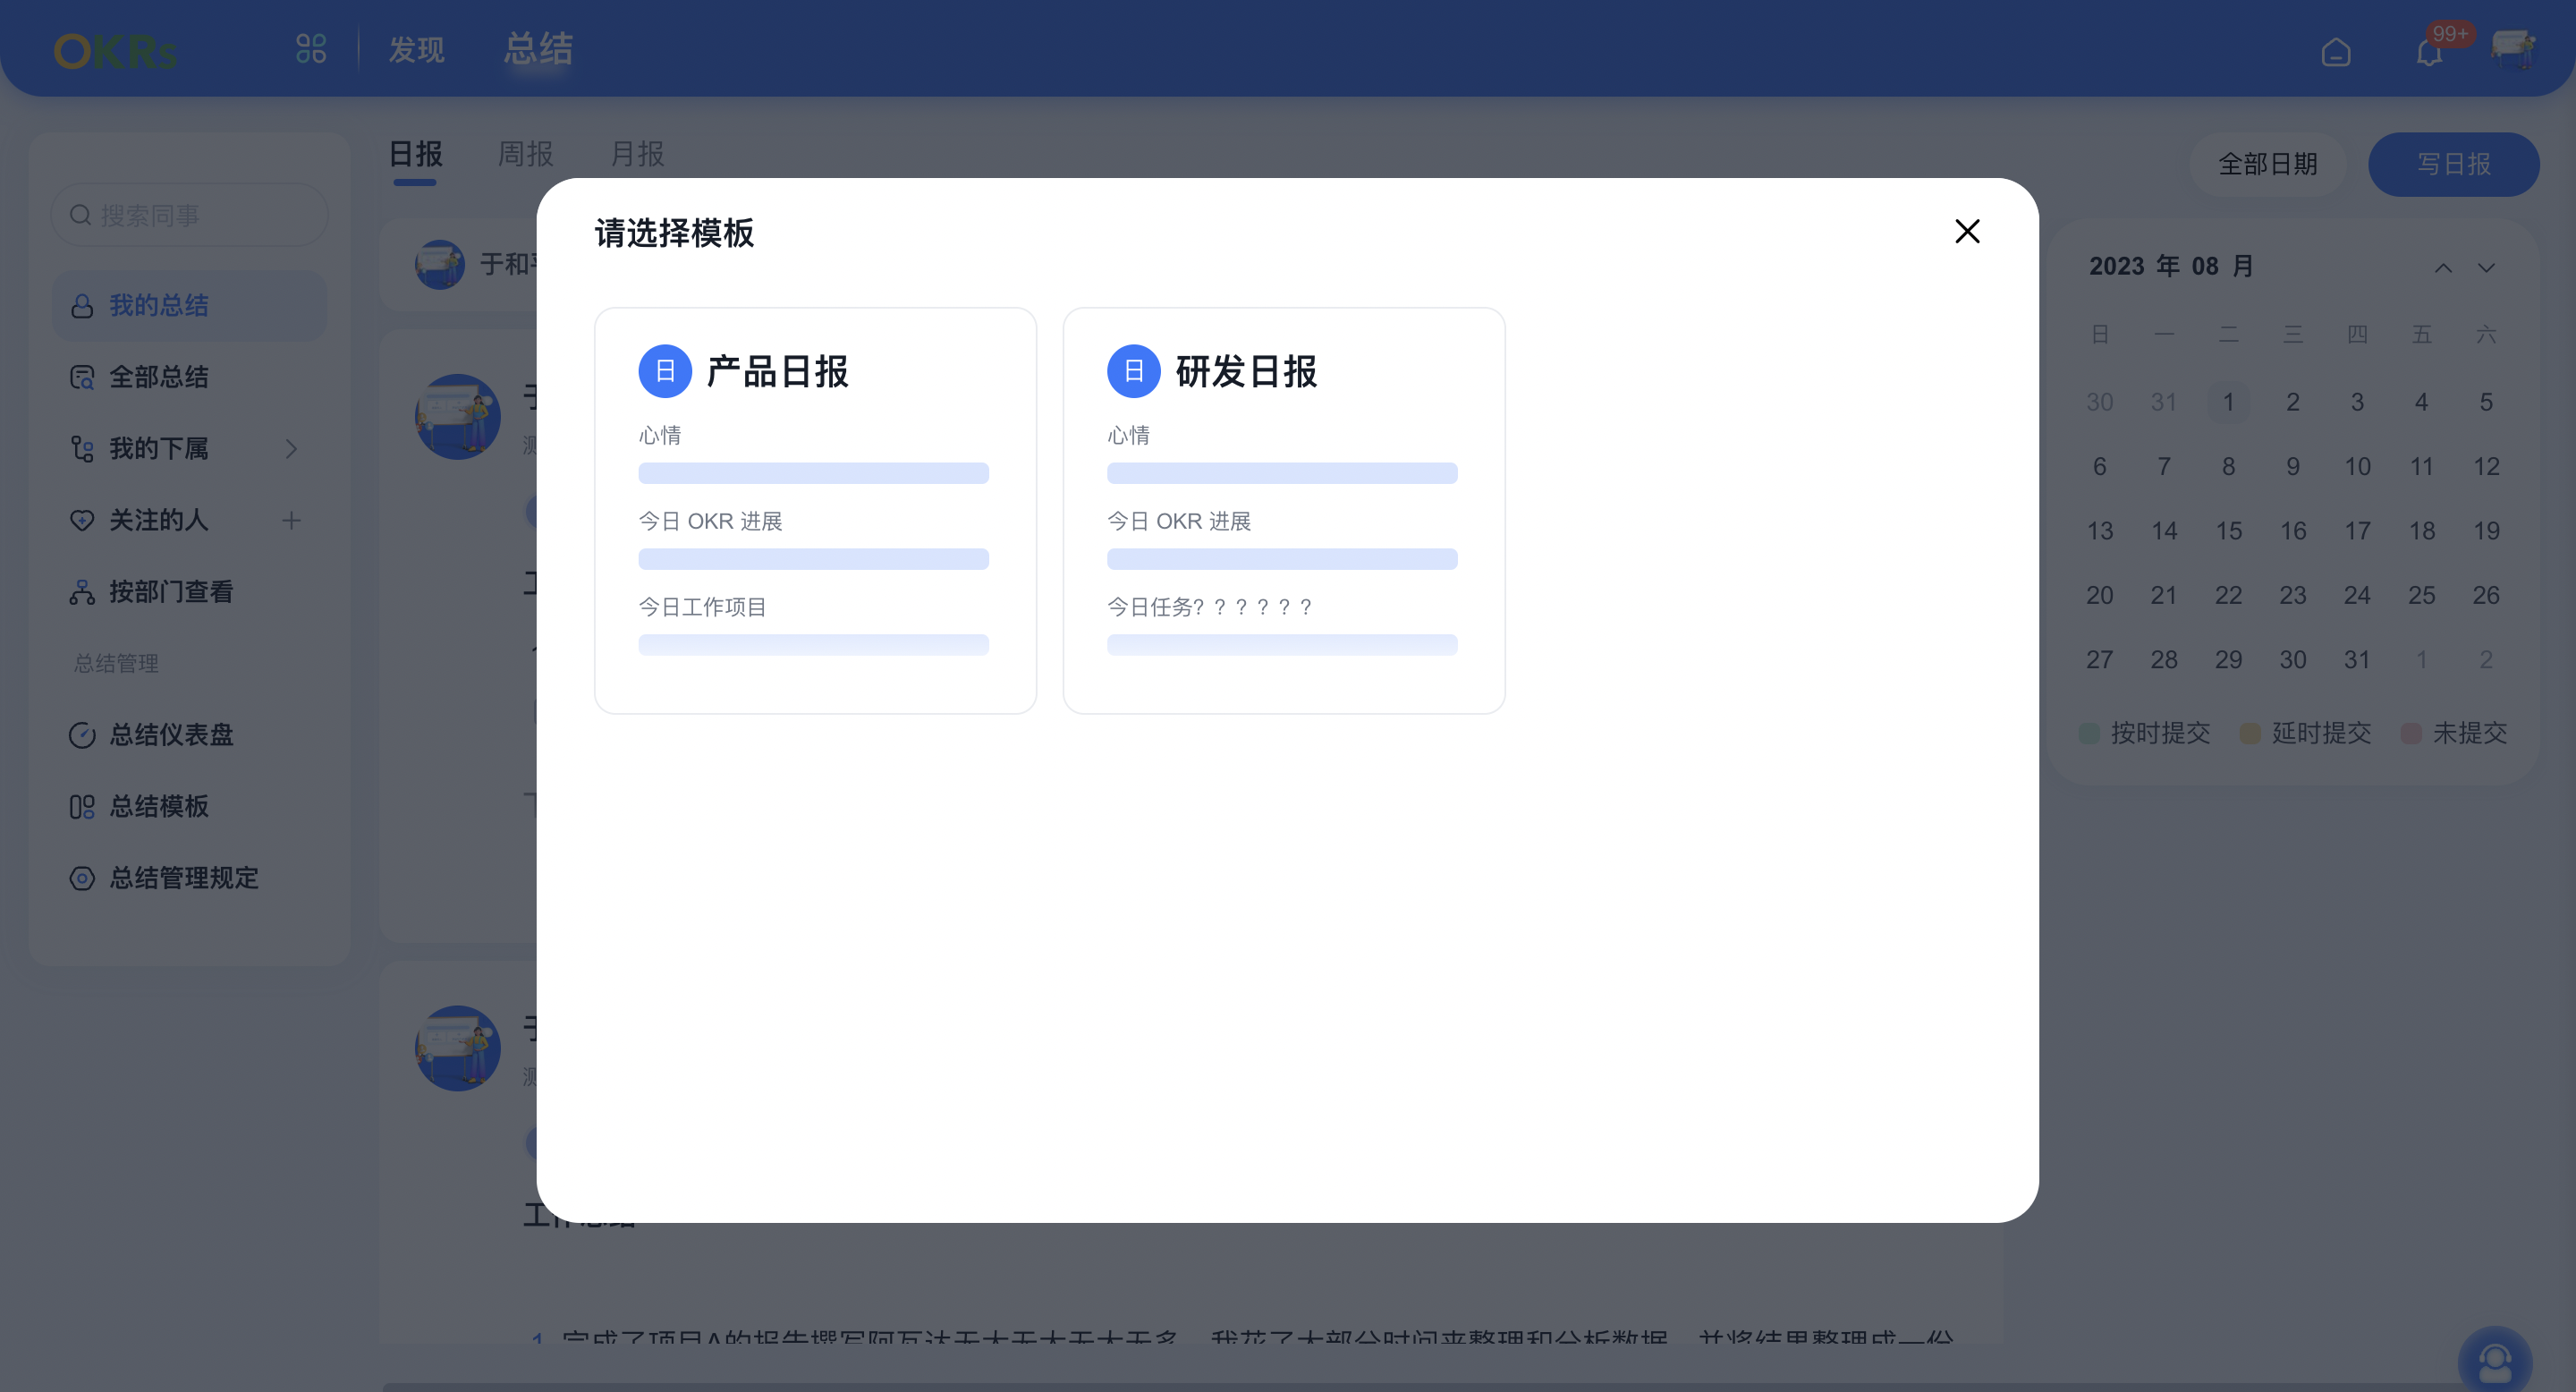Click the 产品日报 blue day icon
The width and height of the screenshot is (2576, 1392).
click(665, 371)
